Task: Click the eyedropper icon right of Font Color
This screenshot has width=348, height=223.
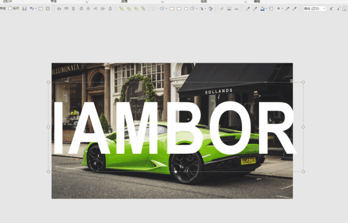Action: 287,9
